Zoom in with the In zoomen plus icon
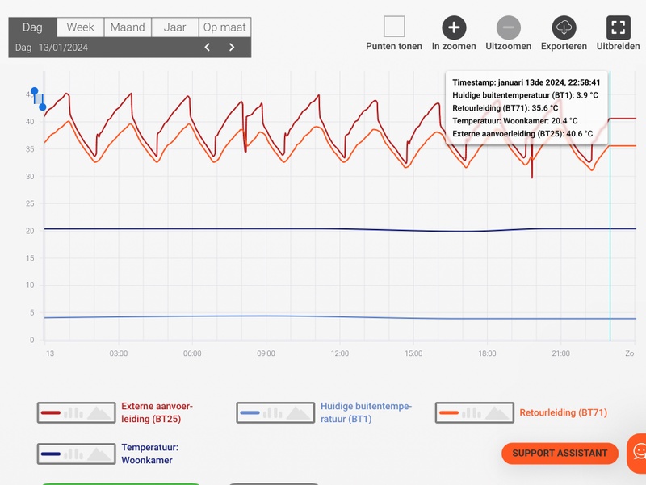This screenshot has height=485, width=646. [454, 27]
